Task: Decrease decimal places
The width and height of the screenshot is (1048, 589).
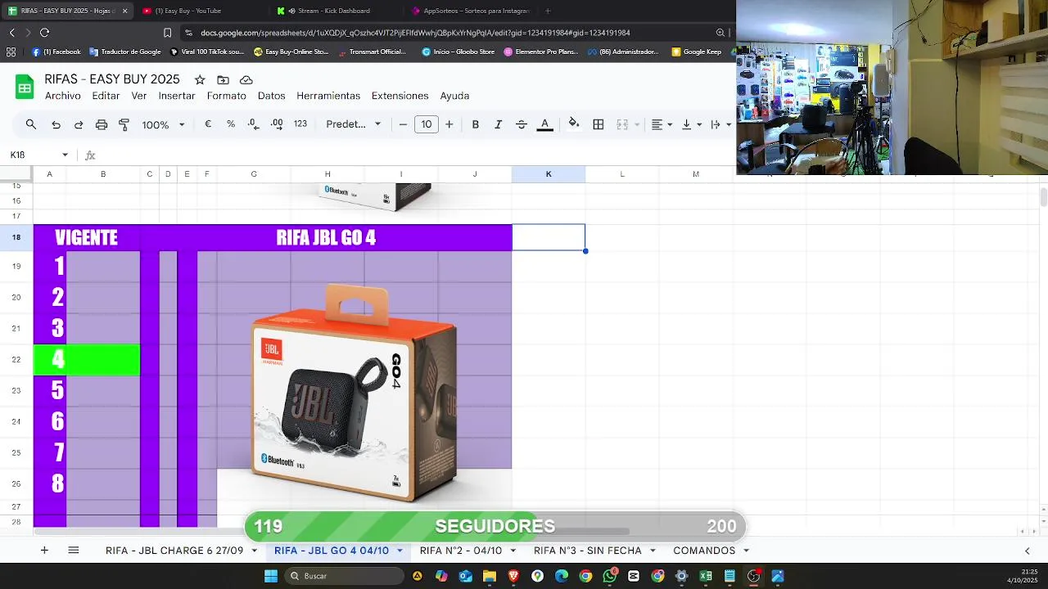Action: (x=254, y=124)
